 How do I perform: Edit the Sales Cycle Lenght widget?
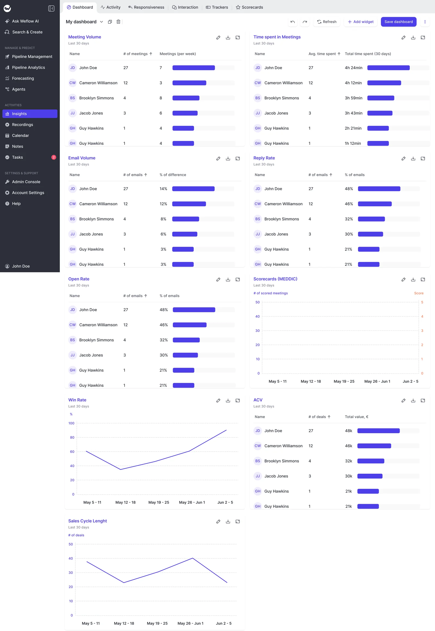pyautogui.click(x=218, y=522)
